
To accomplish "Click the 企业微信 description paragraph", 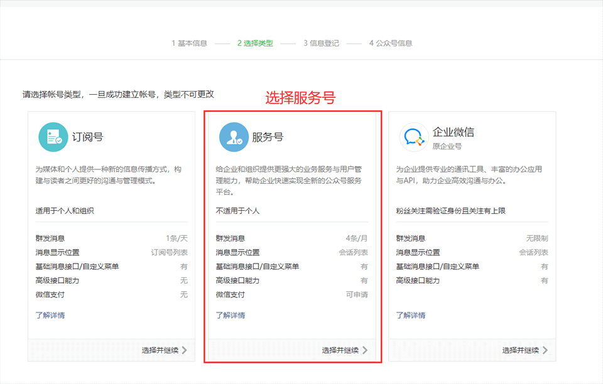I will click(469, 175).
